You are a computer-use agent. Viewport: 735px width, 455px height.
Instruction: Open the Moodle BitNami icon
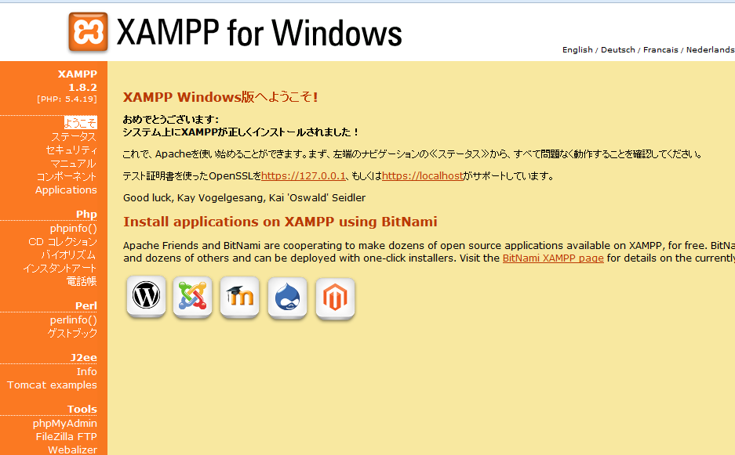tap(239, 298)
